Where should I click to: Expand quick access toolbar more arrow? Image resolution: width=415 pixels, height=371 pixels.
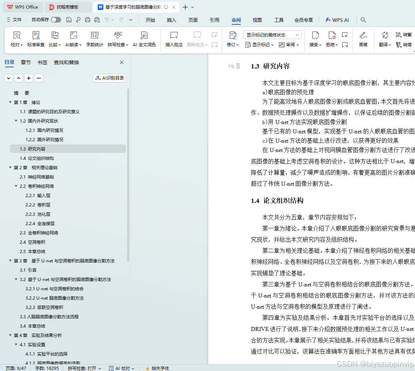[131, 20]
